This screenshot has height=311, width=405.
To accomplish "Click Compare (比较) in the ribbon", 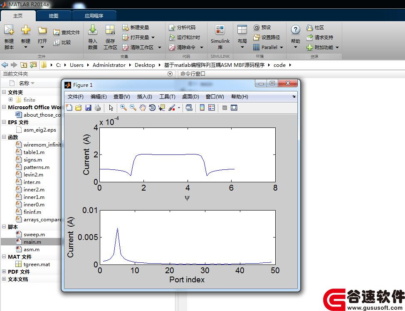I will [62, 42].
